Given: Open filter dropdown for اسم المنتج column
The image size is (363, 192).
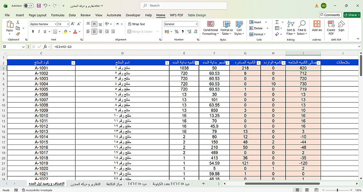Looking at the screenshot, I should pyautogui.click(x=167, y=63).
